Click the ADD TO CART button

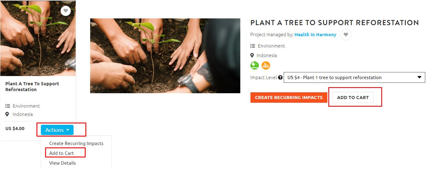click(x=353, y=98)
